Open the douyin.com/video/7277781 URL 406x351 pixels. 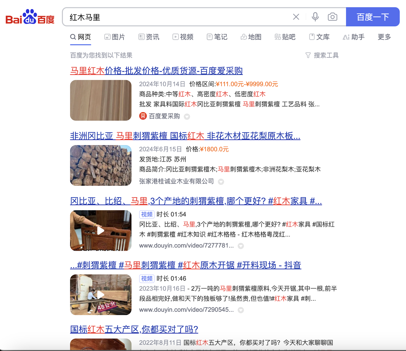pyautogui.click(x=186, y=245)
